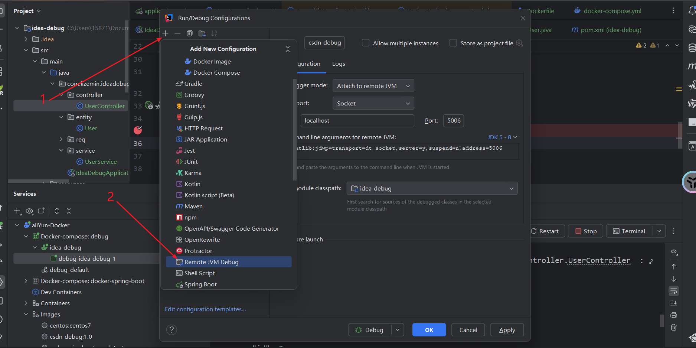
Task: Click the help question mark button
Action: pos(171,330)
